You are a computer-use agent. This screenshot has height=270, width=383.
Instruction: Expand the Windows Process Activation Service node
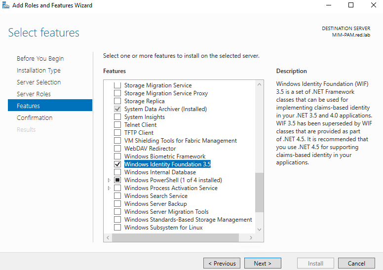click(x=109, y=188)
